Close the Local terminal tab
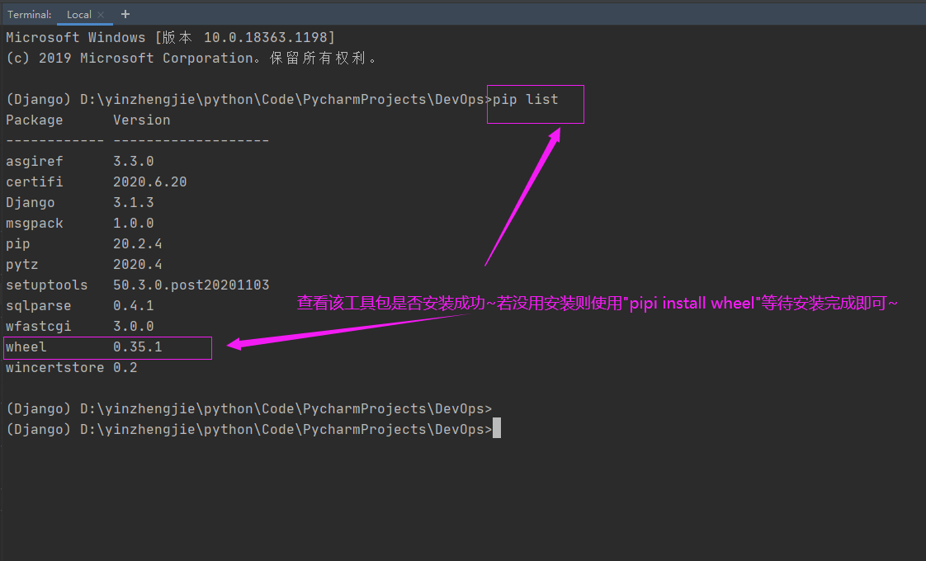926x561 pixels. (x=102, y=14)
